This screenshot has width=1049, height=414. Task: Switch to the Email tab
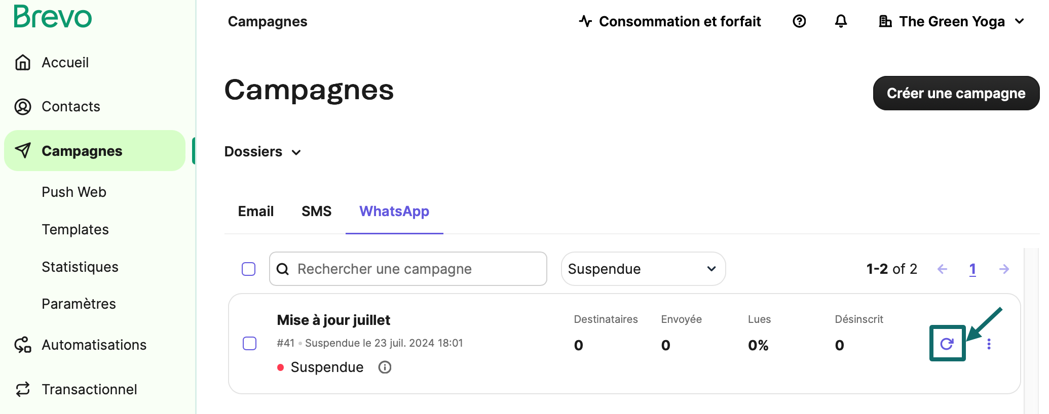[255, 211]
